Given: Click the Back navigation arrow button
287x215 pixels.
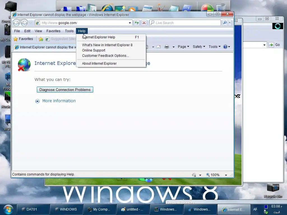Looking at the screenshot, I should pos(16,23).
